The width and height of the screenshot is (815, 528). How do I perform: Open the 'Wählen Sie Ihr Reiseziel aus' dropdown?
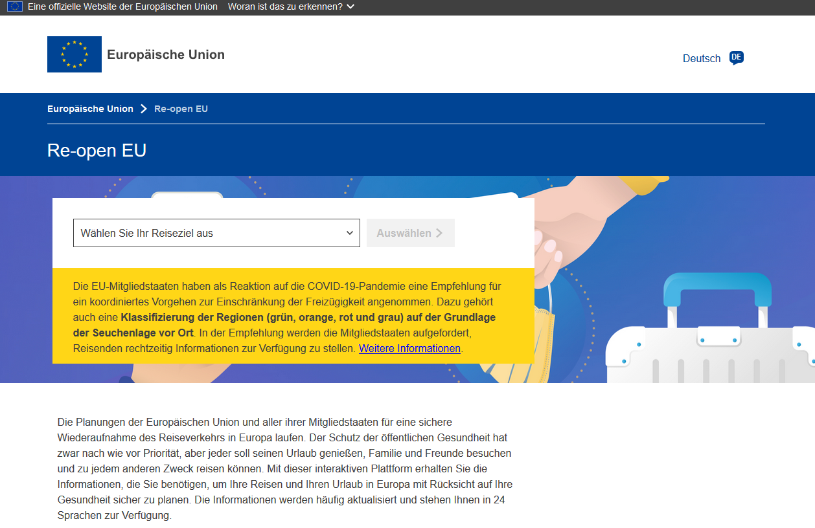216,233
